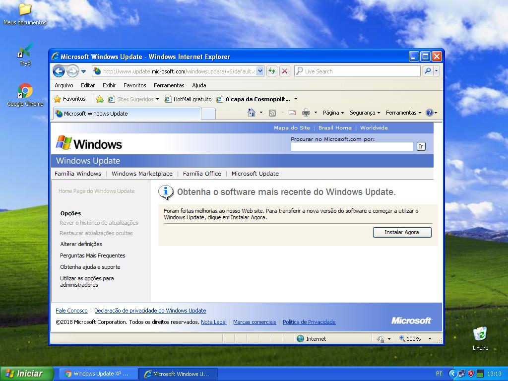
Task: Open Declaração de privacidade do Windows Update
Action: pos(150,311)
